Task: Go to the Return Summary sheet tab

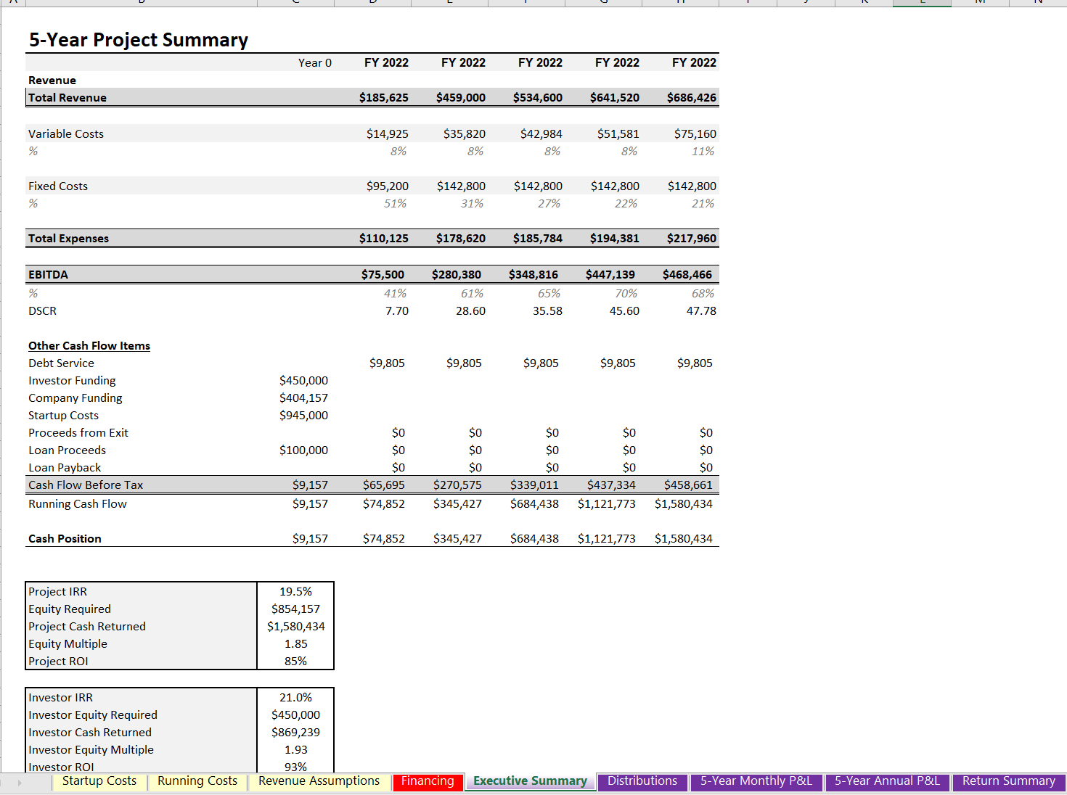Action: click(1008, 781)
